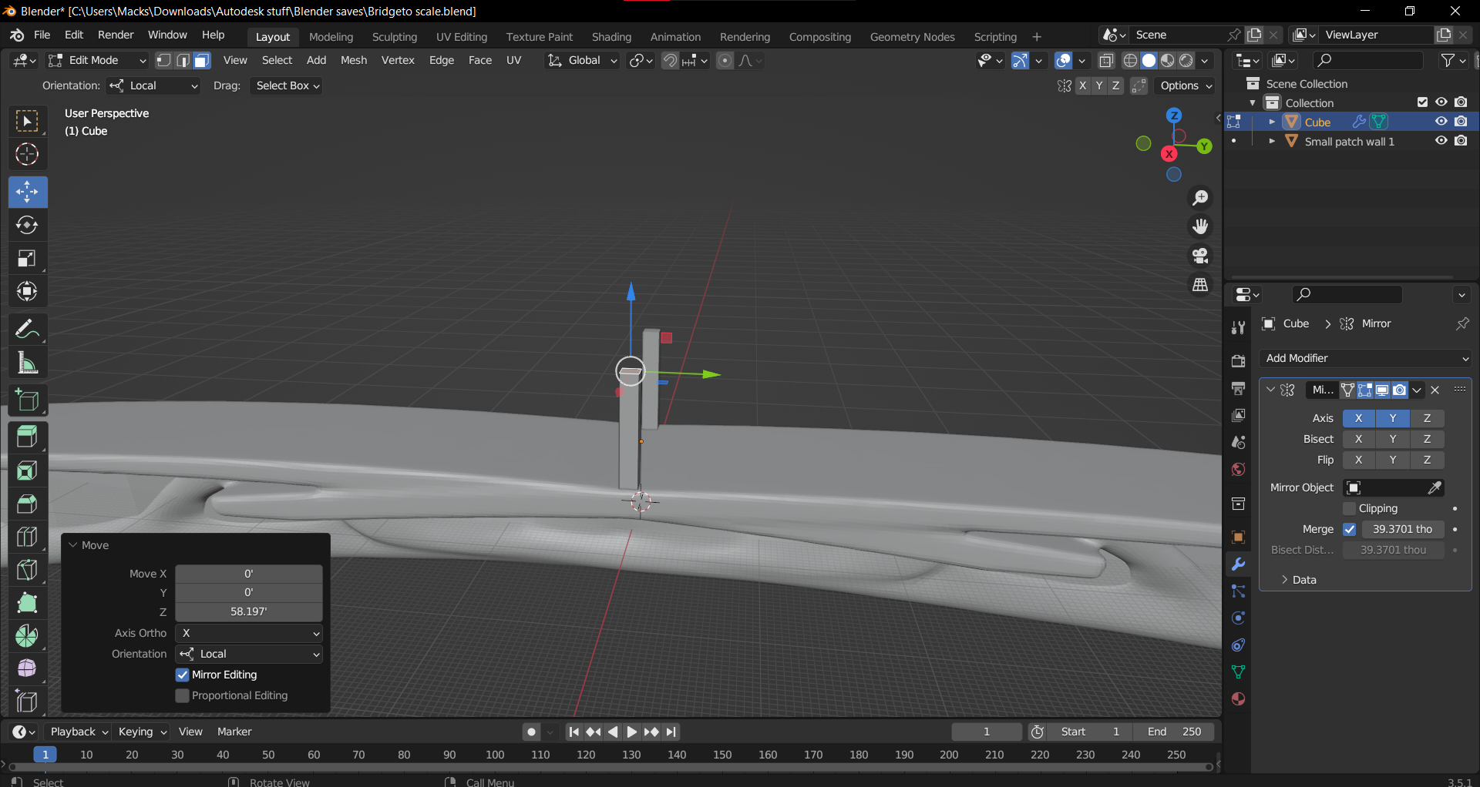Click the Merge distance slider field
This screenshot has height=787, width=1480.
pyautogui.click(x=1403, y=529)
